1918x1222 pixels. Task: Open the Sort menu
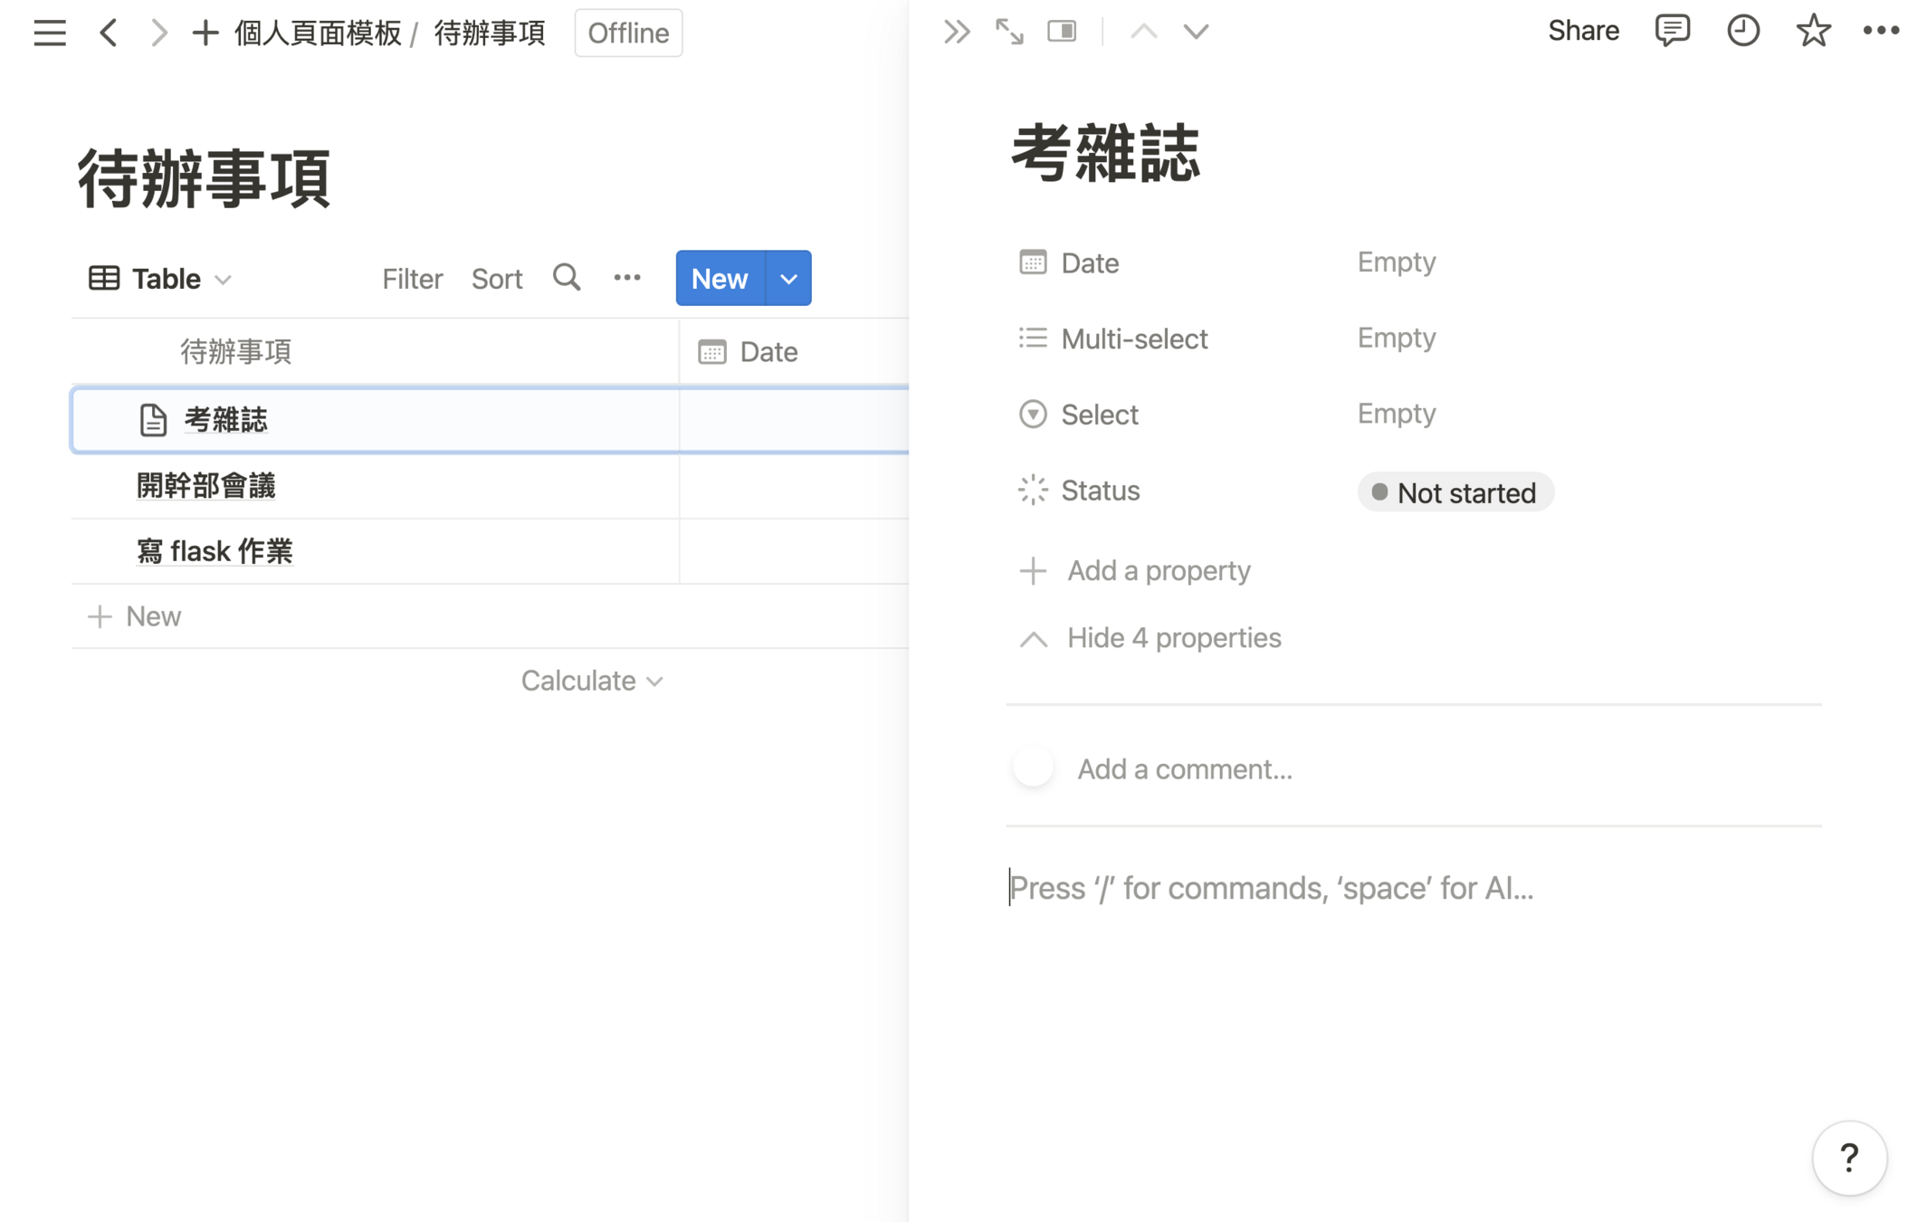[496, 279]
